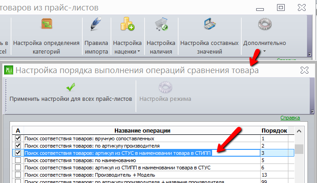Open Настройка составных значений label
The height and width of the screenshot is (183, 317).
(x=209, y=47)
